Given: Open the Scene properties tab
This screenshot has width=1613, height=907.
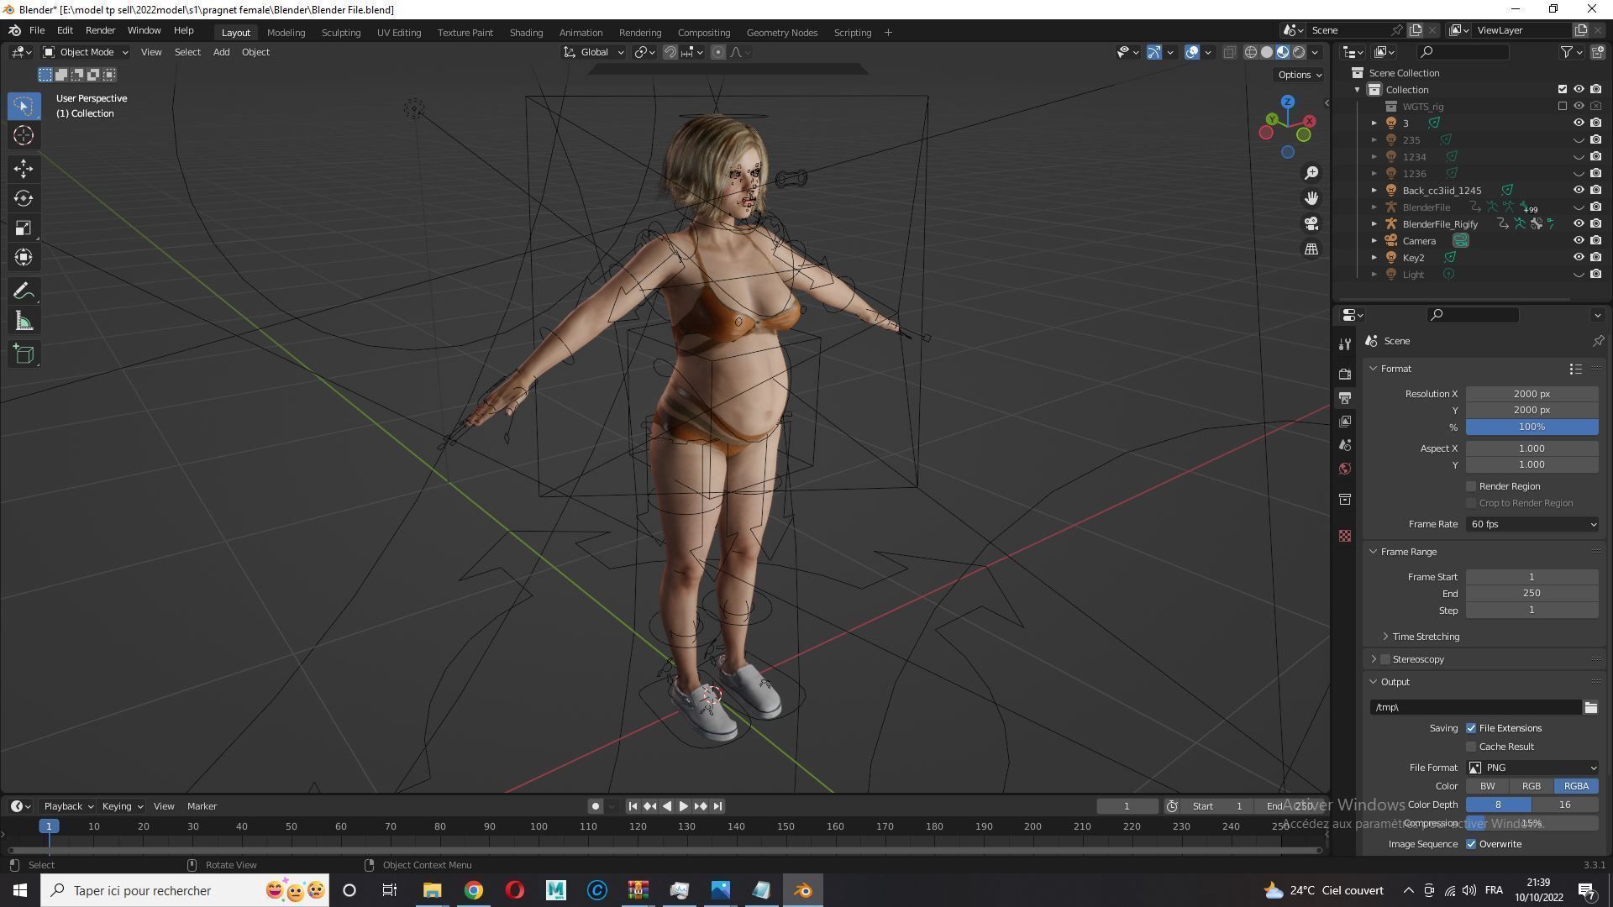Looking at the screenshot, I should coord(1345,444).
